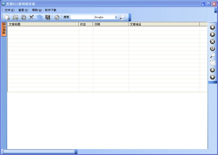This screenshot has width=218, height=155.
Task: Click the add new feed icon
Action: [x=8, y=17]
